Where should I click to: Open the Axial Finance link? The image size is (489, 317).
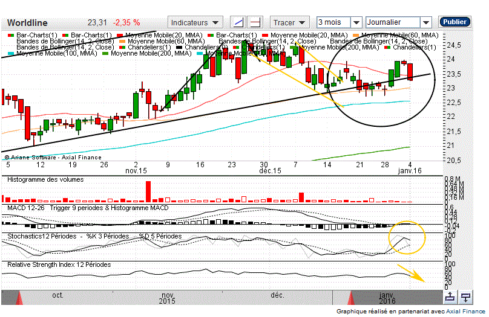pos(465,312)
